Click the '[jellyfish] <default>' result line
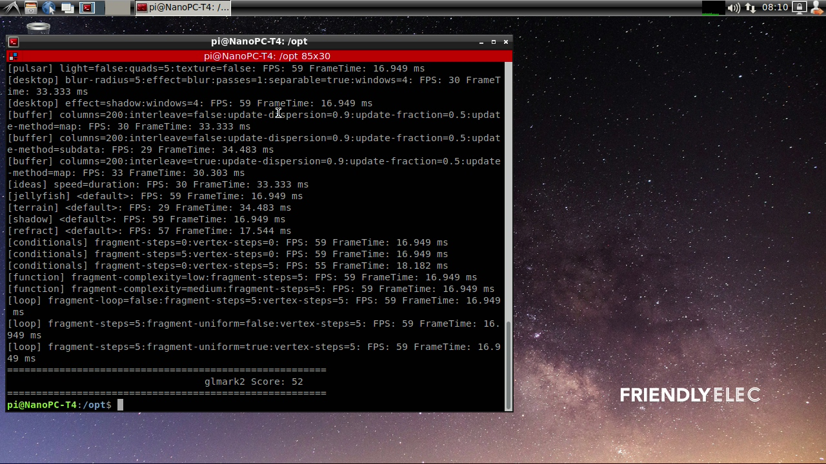 (x=155, y=196)
